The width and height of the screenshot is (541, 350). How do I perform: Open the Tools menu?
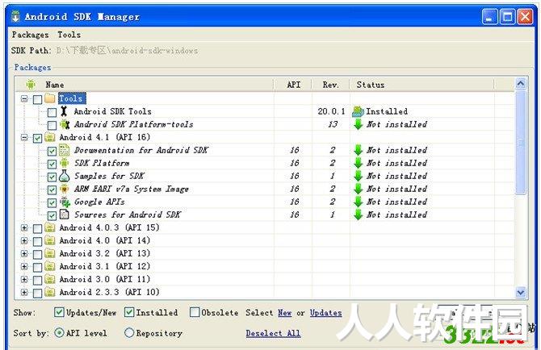(69, 35)
